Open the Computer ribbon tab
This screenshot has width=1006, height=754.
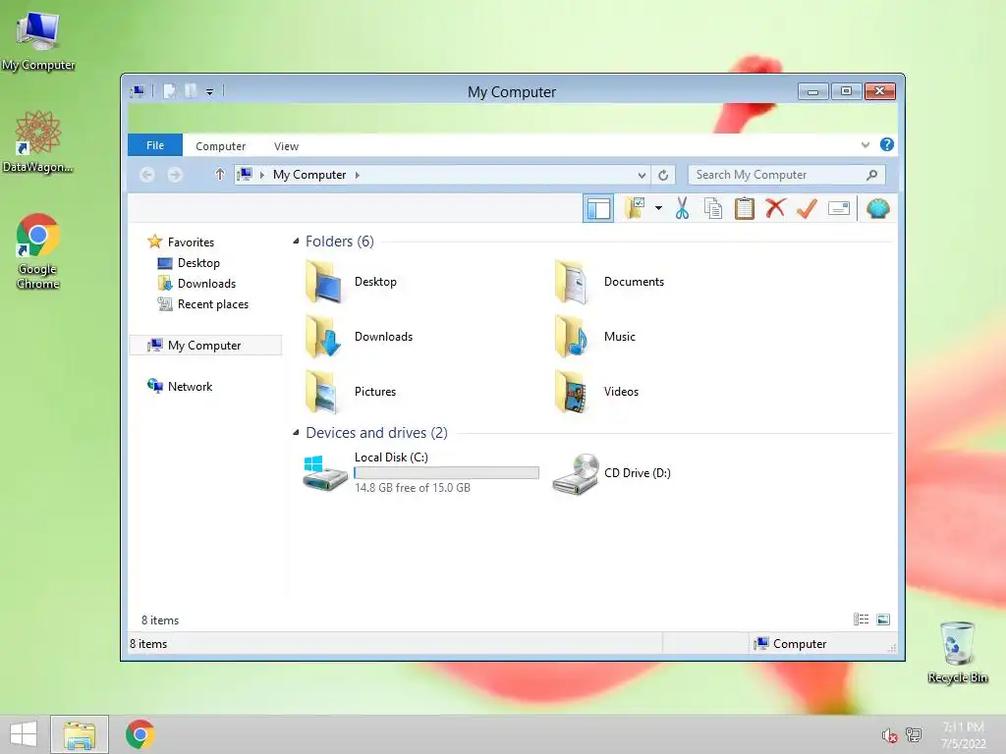click(221, 146)
